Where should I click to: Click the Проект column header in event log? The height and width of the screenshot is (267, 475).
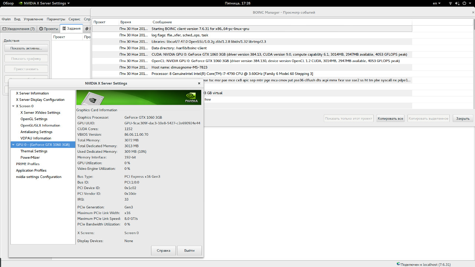105,22
